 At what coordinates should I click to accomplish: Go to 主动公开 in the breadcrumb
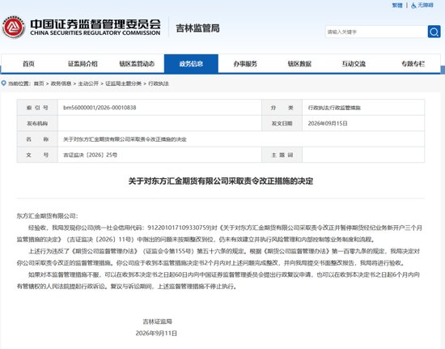point(88,83)
